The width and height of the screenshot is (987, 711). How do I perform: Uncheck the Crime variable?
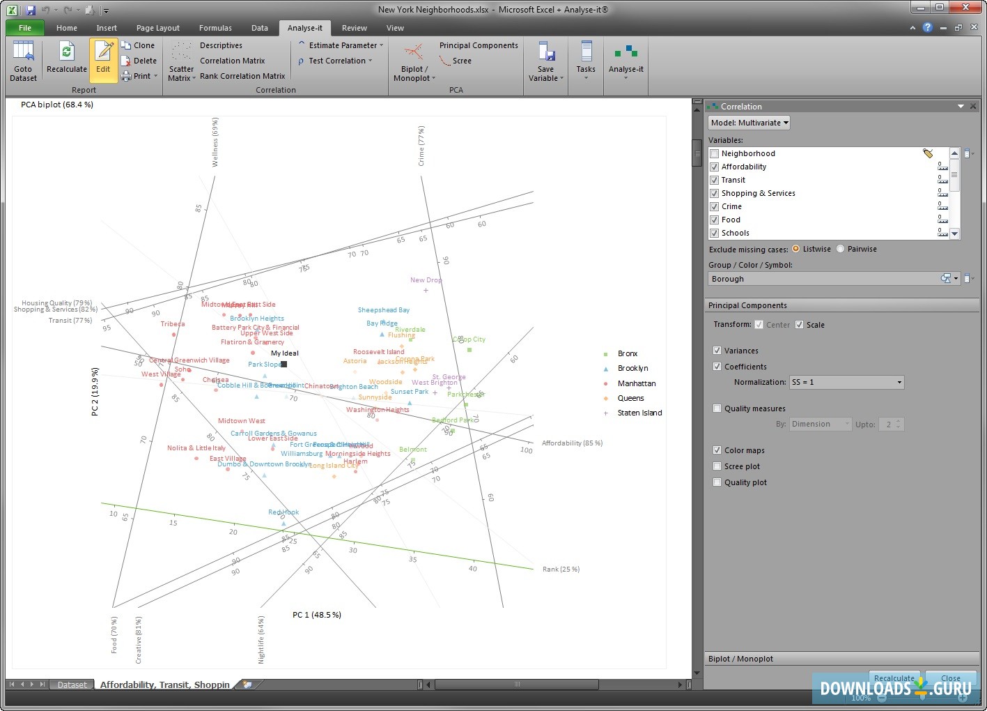pos(715,206)
